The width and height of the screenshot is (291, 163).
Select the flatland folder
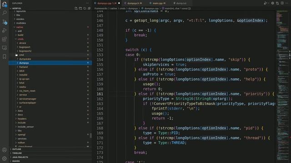point(50,67)
